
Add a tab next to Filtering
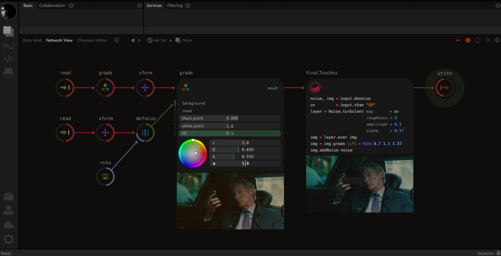188,6
